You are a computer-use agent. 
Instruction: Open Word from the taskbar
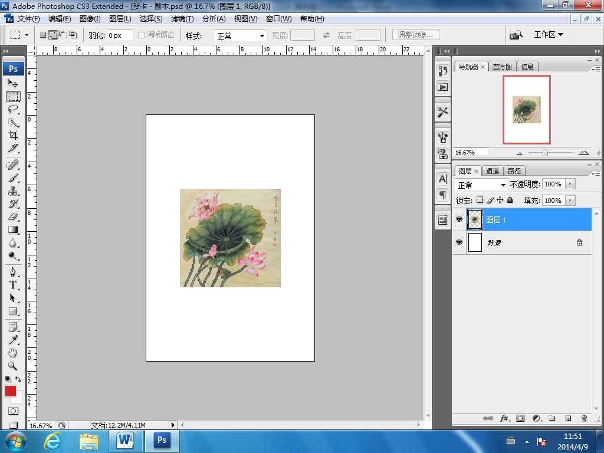126,441
